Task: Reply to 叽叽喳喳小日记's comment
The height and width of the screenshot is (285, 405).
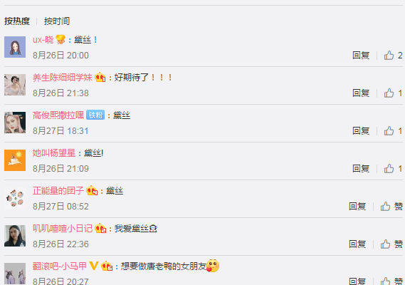Action: [x=357, y=244]
